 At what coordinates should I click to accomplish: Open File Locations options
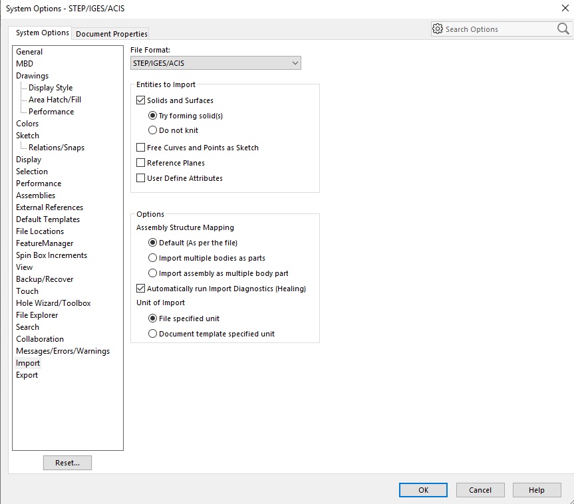point(40,231)
